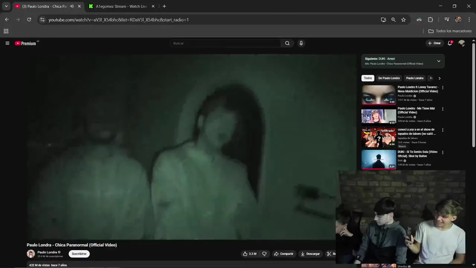The image size is (476, 268).
Task: Open DUKI Si Te Sentis Sola thumbnail
Action: point(379,159)
